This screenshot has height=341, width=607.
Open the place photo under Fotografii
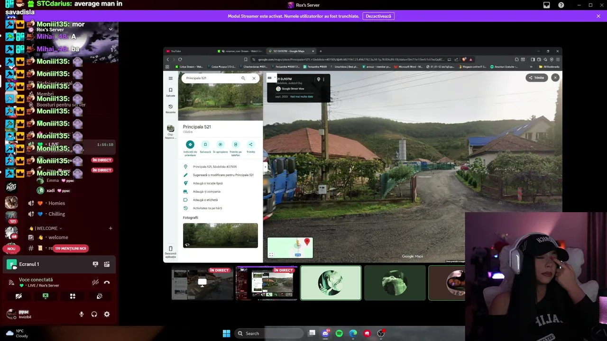[x=221, y=235]
